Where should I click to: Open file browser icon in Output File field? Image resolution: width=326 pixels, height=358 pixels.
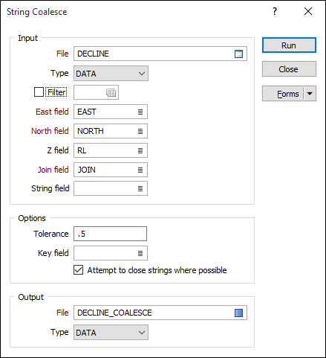[x=238, y=313]
